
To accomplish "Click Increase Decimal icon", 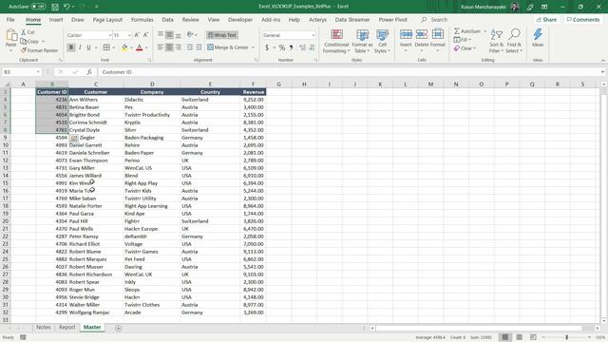I will point(302,47).
